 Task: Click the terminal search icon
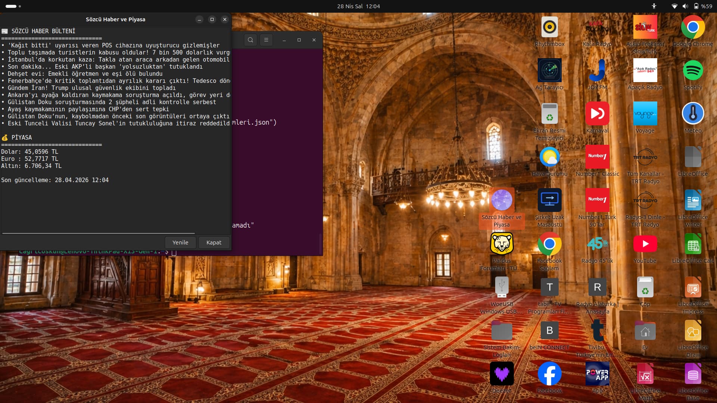(x=251, y=40)
